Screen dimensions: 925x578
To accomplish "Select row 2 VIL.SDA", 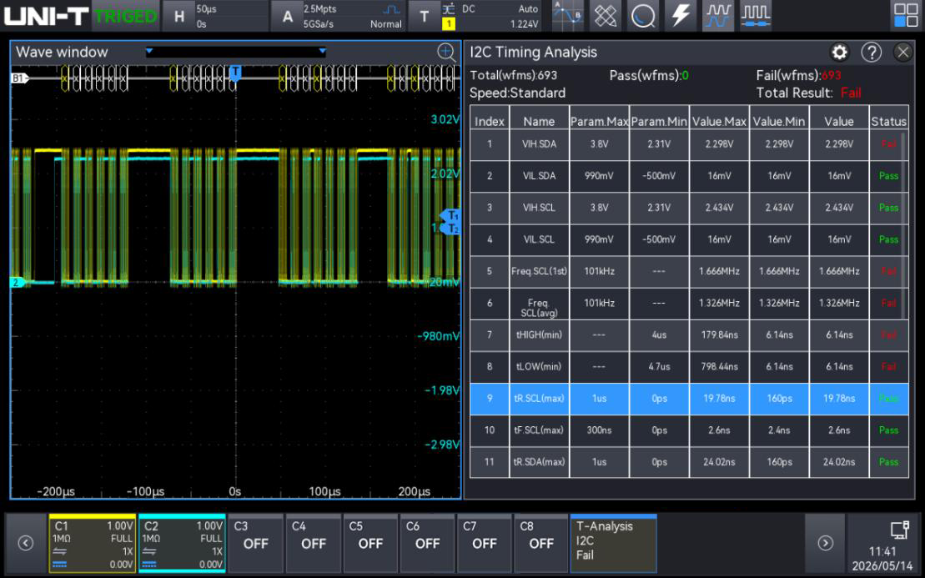I will coord(689,176).
